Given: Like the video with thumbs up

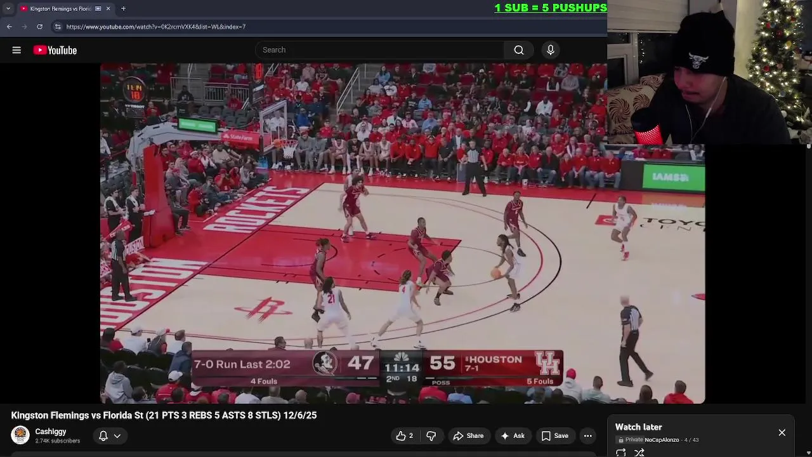Looking at the screenshot, I should coord(405,436).
